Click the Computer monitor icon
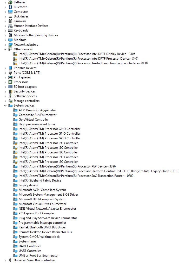 (x=10, y=12)
